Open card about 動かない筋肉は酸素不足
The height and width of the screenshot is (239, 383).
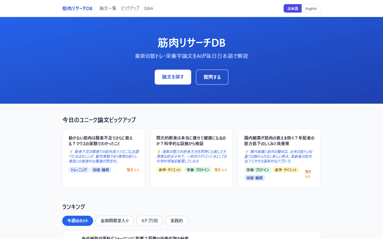[104, 158]
